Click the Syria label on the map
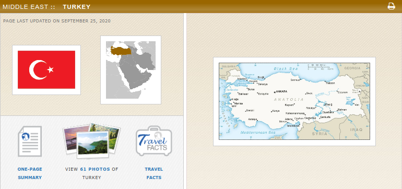Image resolution: width=402 pixels, height=189 pixels. (320, 134)
